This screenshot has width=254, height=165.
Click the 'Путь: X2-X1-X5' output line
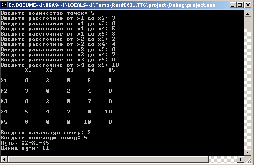click(25, 143)
